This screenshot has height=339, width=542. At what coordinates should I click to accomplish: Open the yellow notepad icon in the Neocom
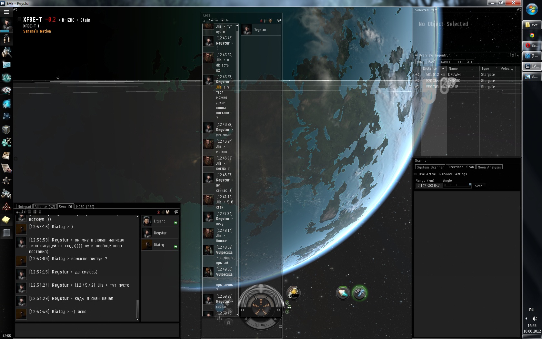click(x=6, y=220)
